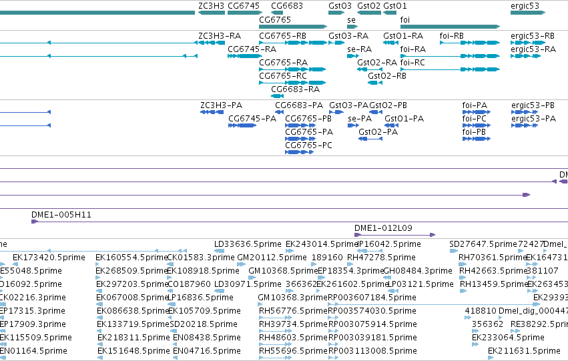Select the EK243014.5prime EST
Image resolution: width=568 pixels, height=361 pixels.
coord(288,251)
